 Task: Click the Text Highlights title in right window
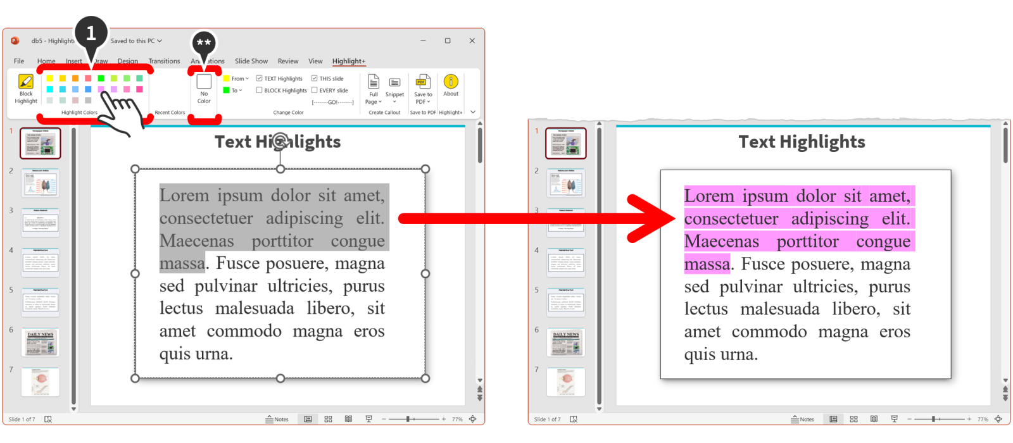point(802,142)
